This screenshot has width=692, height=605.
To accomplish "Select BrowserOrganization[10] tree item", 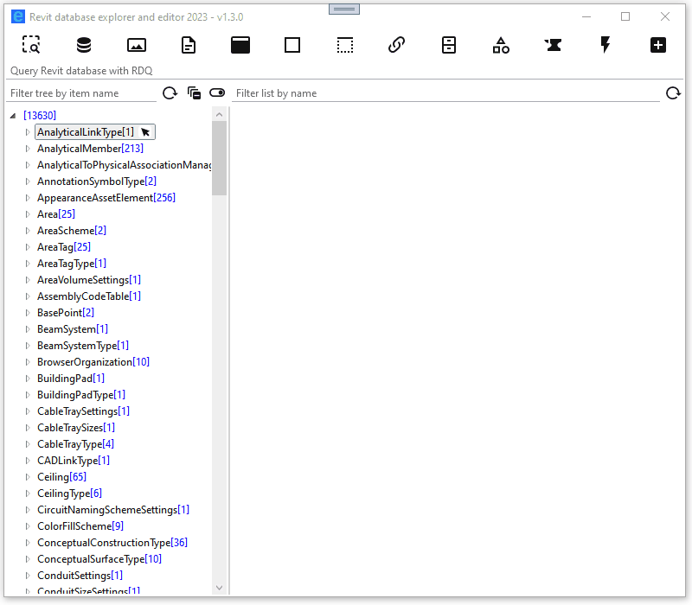I will coord(93,362).
